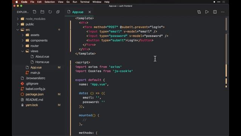Click the babel.config.js file icon
Viewport: 241px width, 136px height.
pos(22,89)
